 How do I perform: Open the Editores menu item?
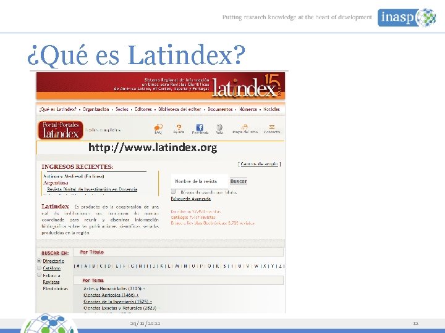click(x=143, y=109)
